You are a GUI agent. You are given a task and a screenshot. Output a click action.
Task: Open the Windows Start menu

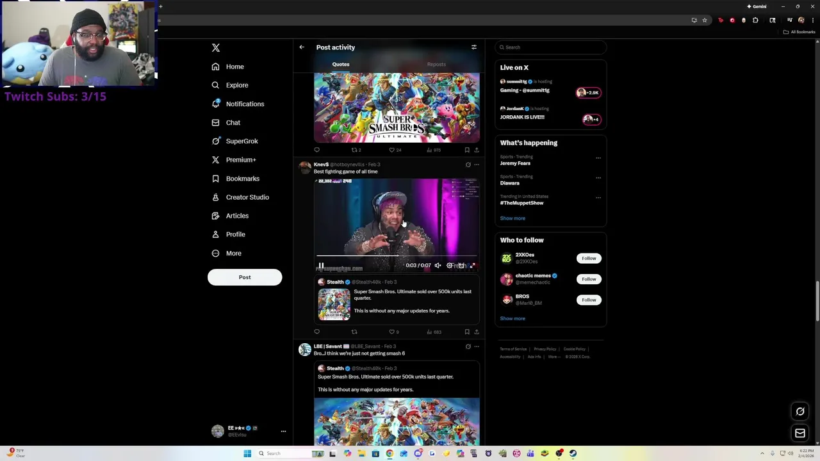(247, 453)
